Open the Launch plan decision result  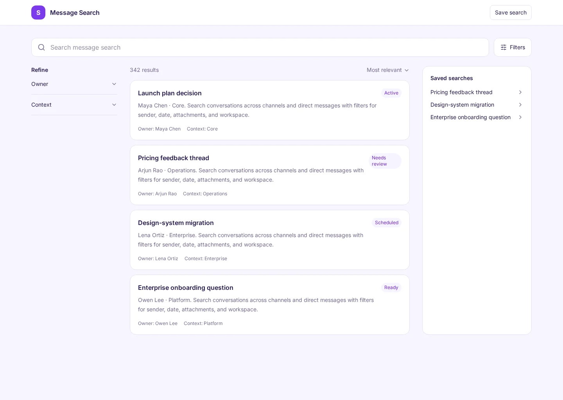coord(270,110)
